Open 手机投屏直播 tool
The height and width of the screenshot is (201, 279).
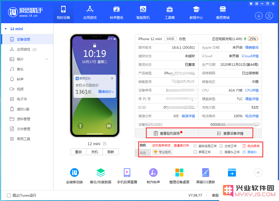click(x=127, y=176)
